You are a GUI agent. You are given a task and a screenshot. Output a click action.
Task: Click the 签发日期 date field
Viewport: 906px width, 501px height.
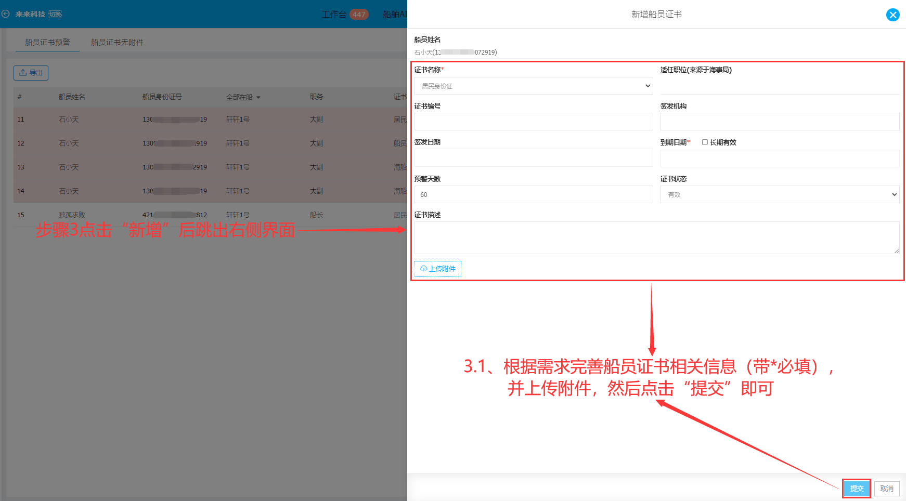[534, 158]
